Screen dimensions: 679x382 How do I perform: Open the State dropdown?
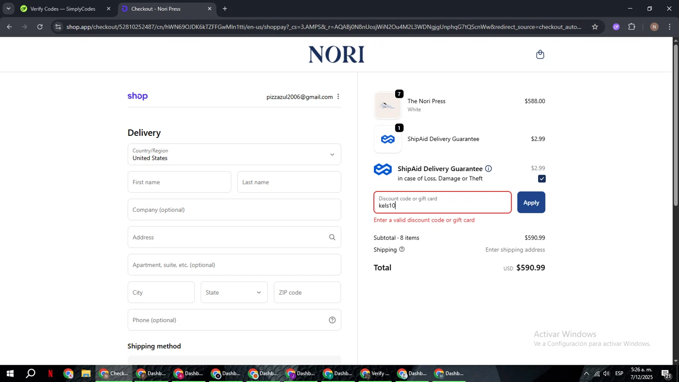click(234, 292)
